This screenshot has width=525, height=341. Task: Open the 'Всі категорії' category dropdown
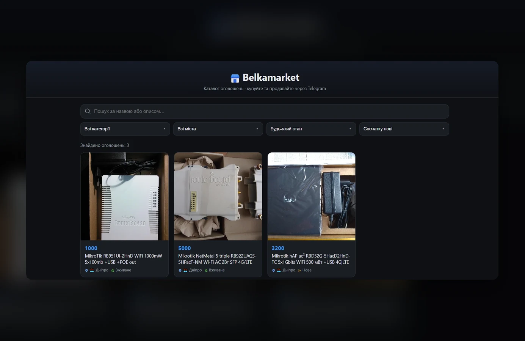[125, 129]
